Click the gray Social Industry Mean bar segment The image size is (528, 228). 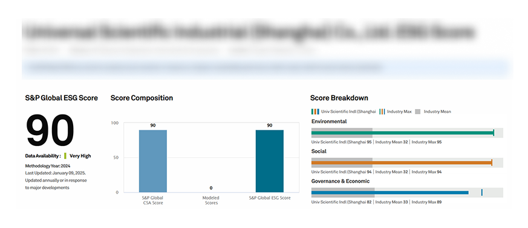342,163
